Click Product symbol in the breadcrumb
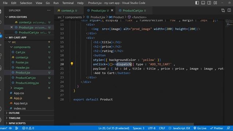The width and height of the screenshot is (233, 131). (x=116, y=17)
